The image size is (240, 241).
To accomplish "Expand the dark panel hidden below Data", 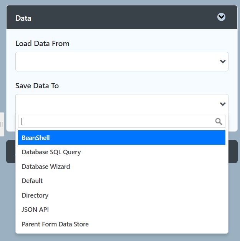I will [233, 152].
